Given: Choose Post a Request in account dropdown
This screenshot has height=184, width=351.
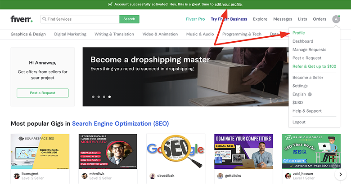Looking at the screenshot, I should coord(307,58).
